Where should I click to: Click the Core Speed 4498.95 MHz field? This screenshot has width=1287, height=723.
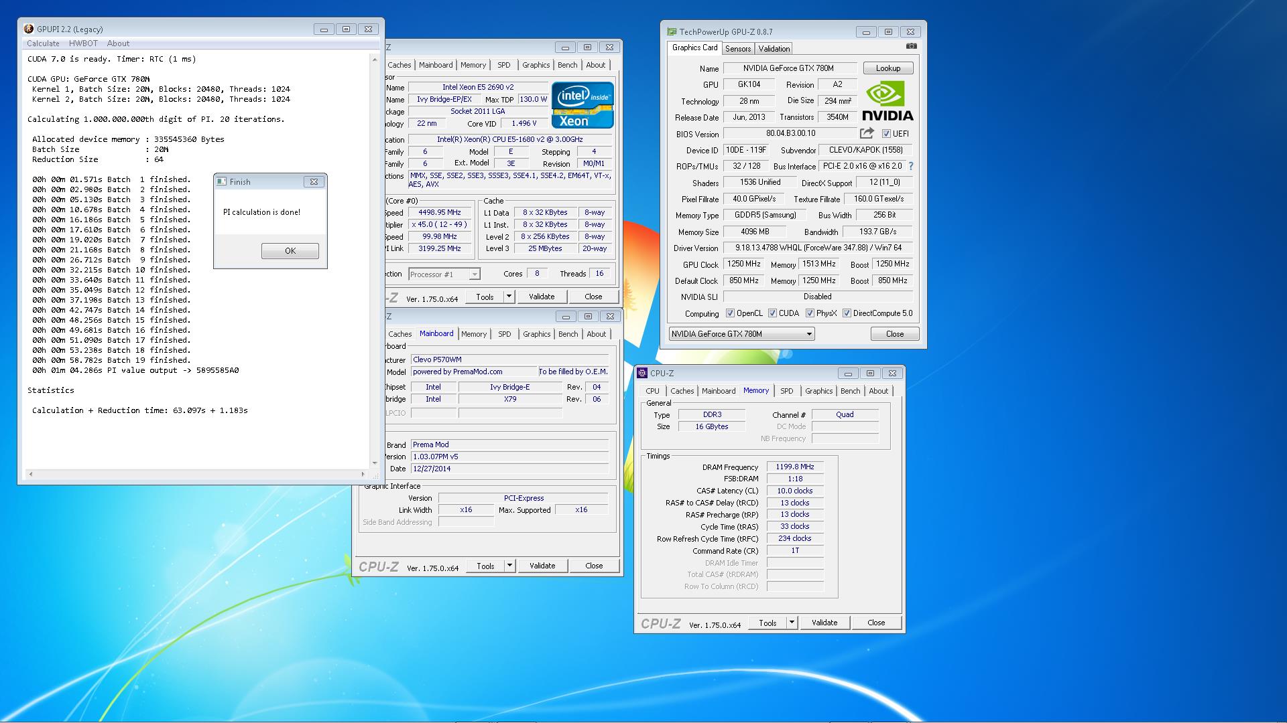pos(439,213)
